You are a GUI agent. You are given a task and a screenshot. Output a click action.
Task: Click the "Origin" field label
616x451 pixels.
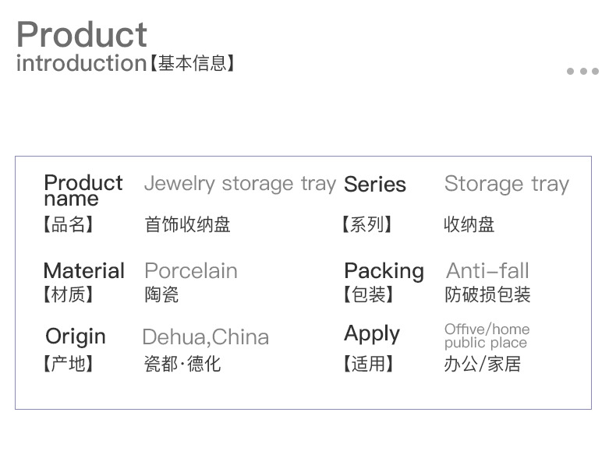click(x=75, y=336)
